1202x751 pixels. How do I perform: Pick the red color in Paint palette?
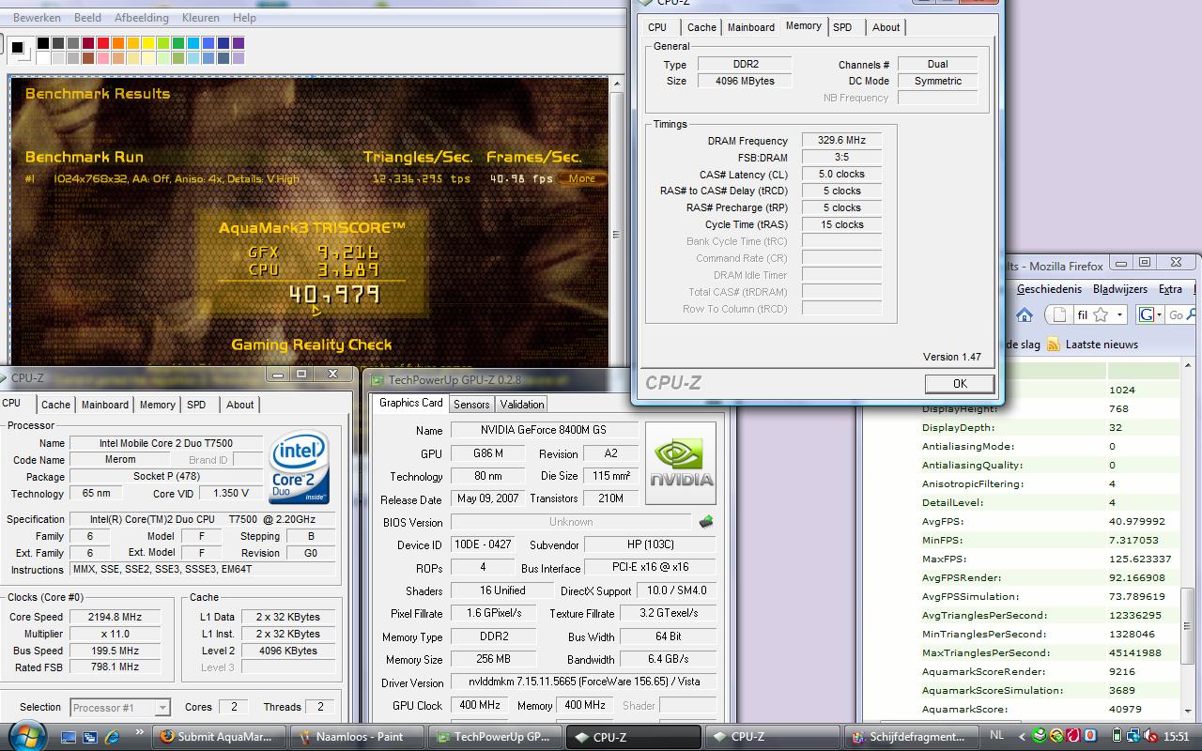[103, 43]
